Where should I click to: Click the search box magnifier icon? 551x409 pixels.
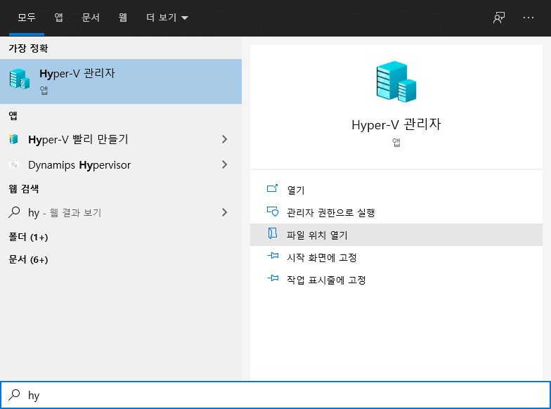14,395
